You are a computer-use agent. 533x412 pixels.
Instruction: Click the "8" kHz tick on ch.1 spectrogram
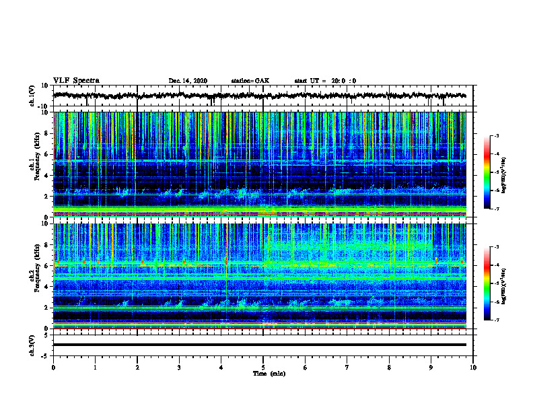pos(46,133)
